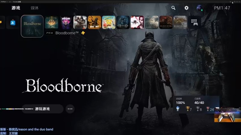
Task: Click the bronze trophy icon showing 24
Action: (208, 109)
